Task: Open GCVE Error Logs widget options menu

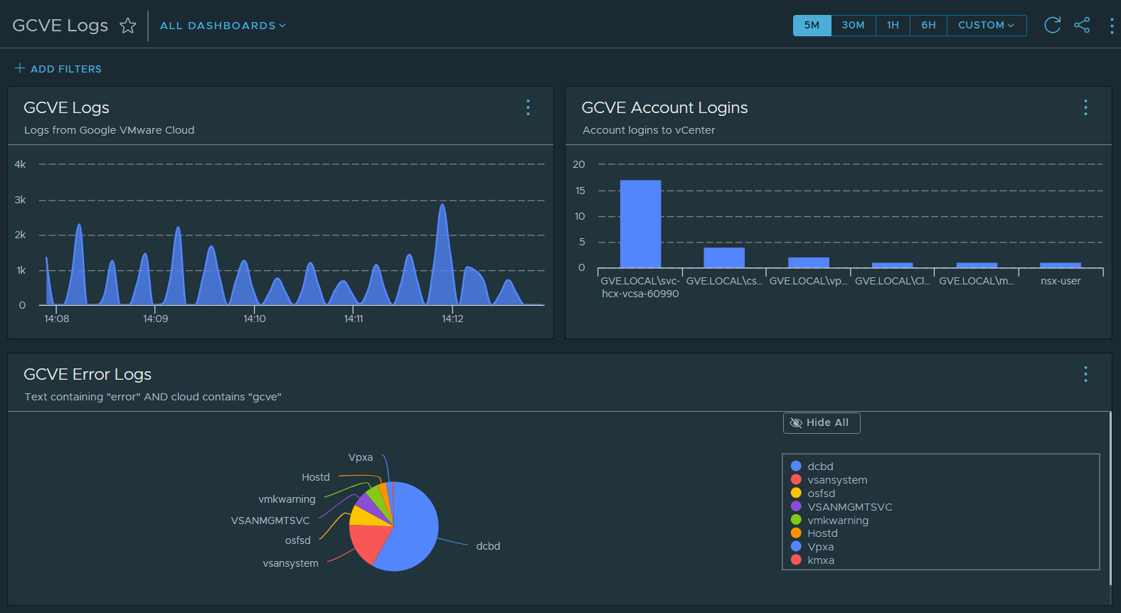Action: click(1085, 374)
